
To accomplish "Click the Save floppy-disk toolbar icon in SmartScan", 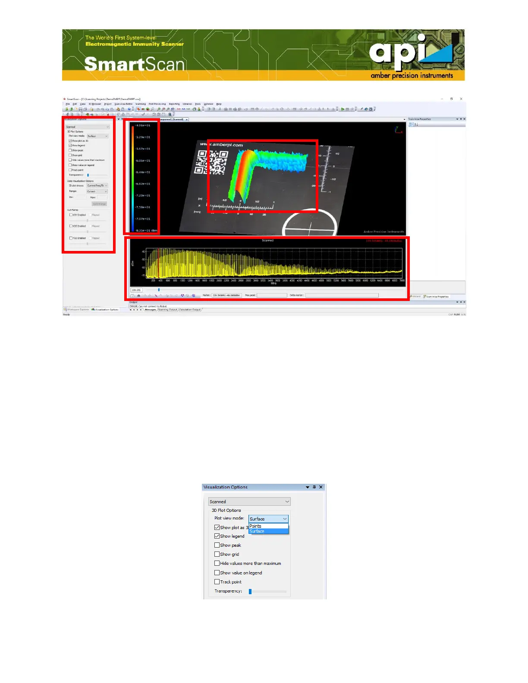I will pyautogui.click(x=80, y=109).
